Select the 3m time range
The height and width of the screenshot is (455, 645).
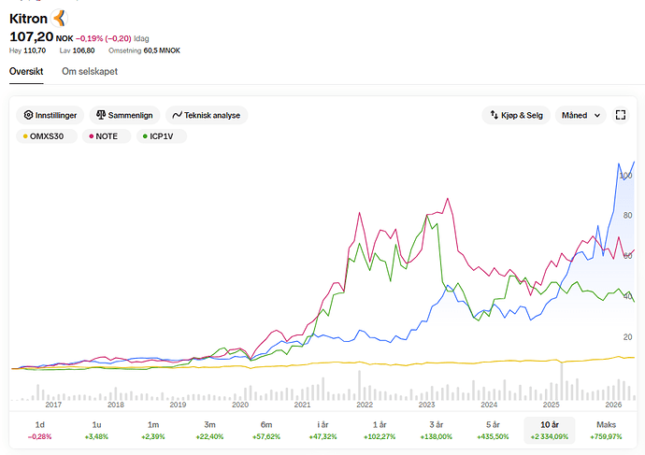(209, 430)
